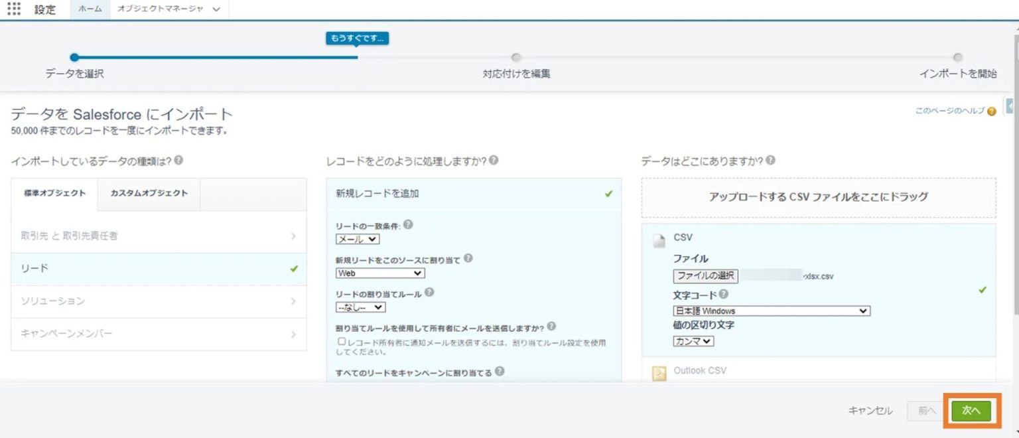Open the 値の区切り文字 カンマ dropdown

(x=693, y=341)
